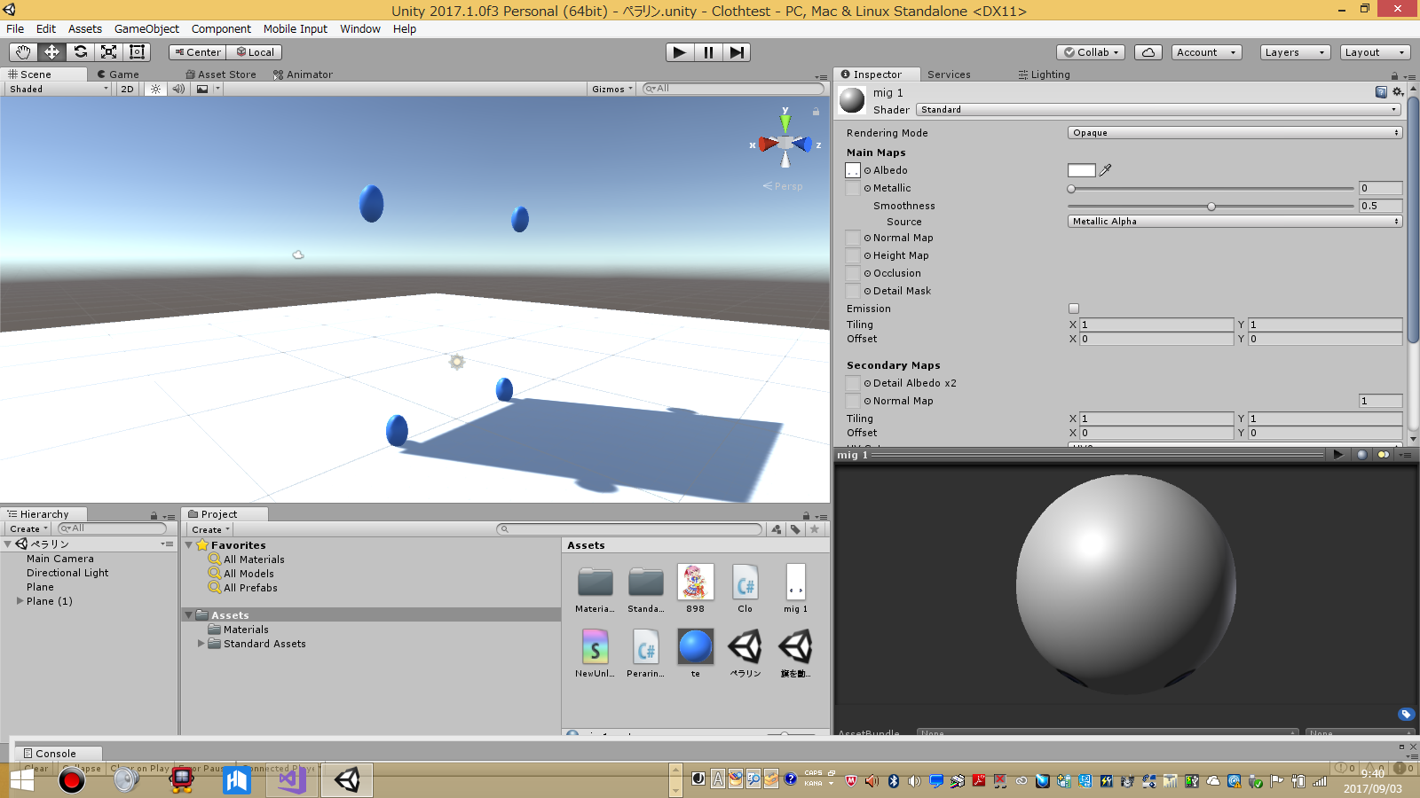Adjust the Metallic slider
The width and height of the screenshot is (1420, 798).
[1211, 188]
